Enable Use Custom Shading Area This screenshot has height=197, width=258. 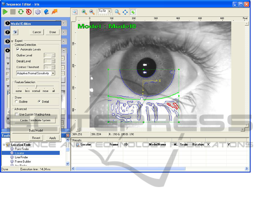[x=17, y=114]
